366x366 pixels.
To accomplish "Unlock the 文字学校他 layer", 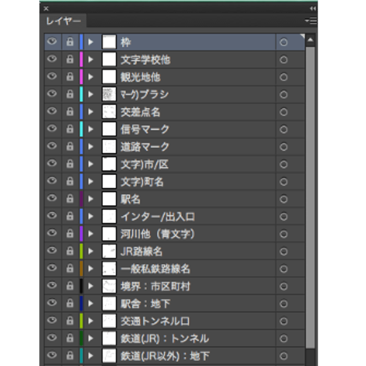I will (70, 59).
